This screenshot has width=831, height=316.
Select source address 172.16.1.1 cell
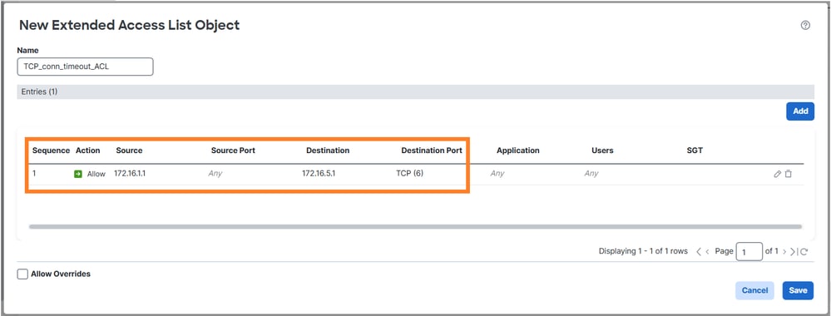[x=130, y=173]
